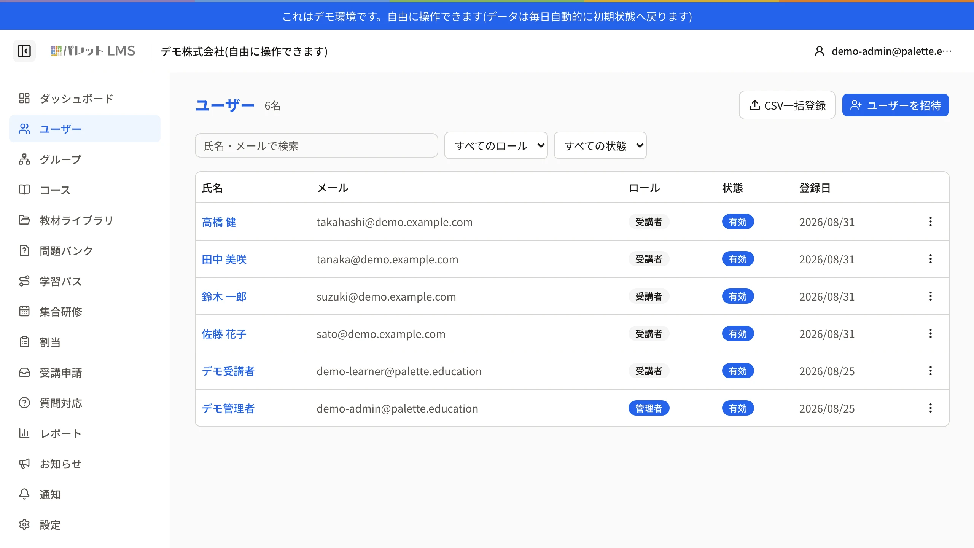Click the 受講申請 inbox icon
Image resolution: width=974 pixels, height=548 pixels.
(24, 372)
